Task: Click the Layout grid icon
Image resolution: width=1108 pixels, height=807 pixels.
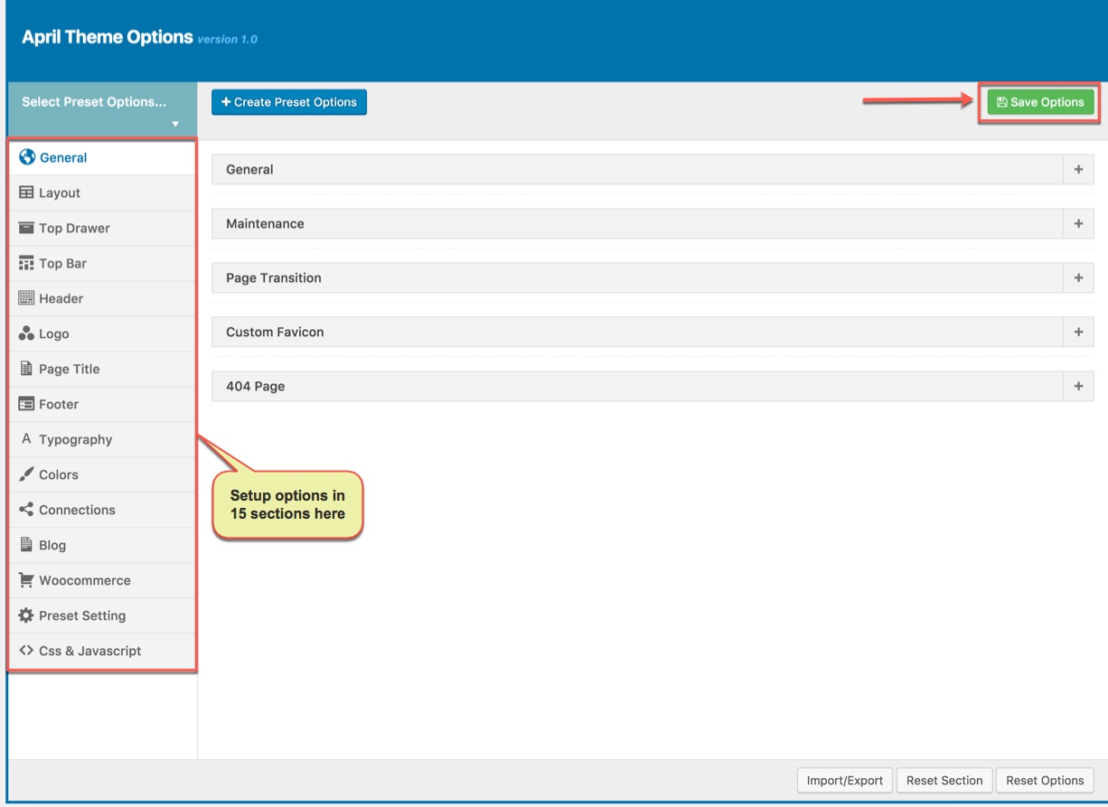Action: (x=26, y=192)
